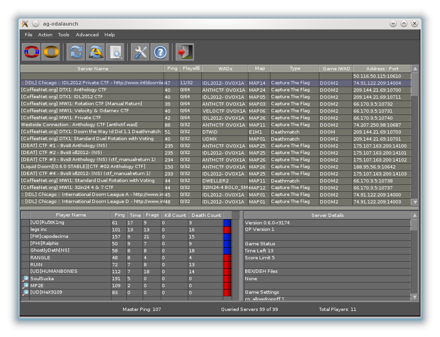Click the red-blue Odamex launch icon
The height and width of the screenshot is (337, 440).
pos(31,52)
